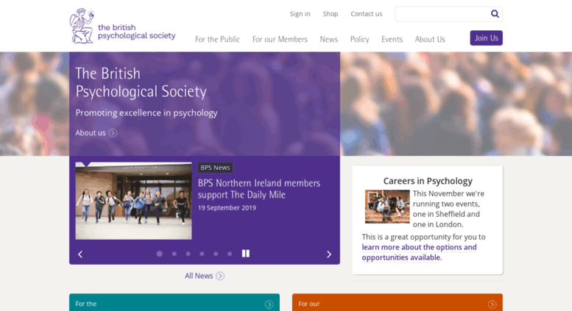Click the arrow icon beside About us
572x311 pixels.
click(113, 133)
